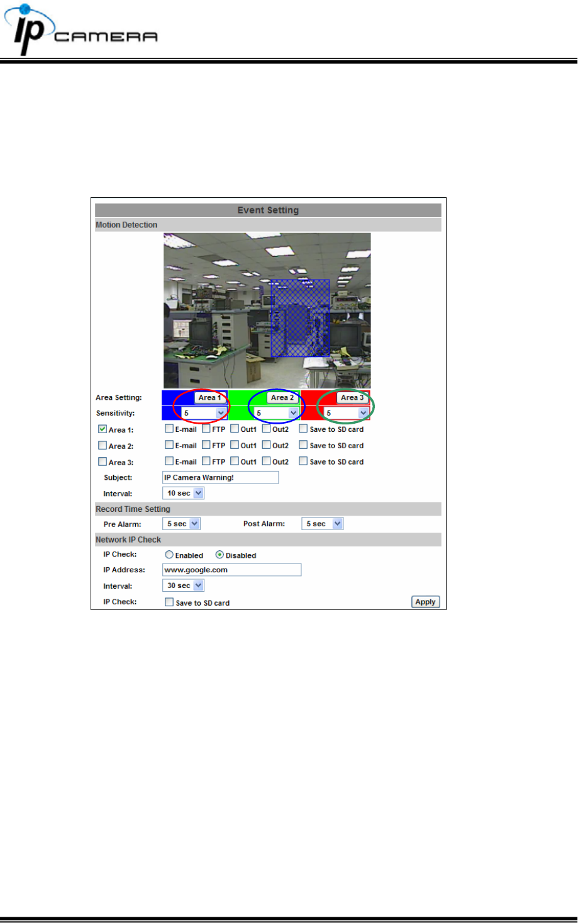Click the Area 3 button
The height and width of the screenshot is (923, 578).
pyautogui.click(x=352, y=397)
